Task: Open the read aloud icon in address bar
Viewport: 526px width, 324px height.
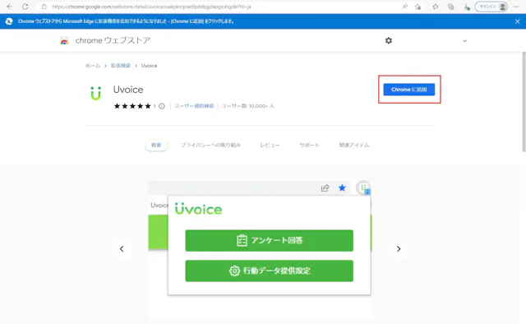Action: (405, 7)
